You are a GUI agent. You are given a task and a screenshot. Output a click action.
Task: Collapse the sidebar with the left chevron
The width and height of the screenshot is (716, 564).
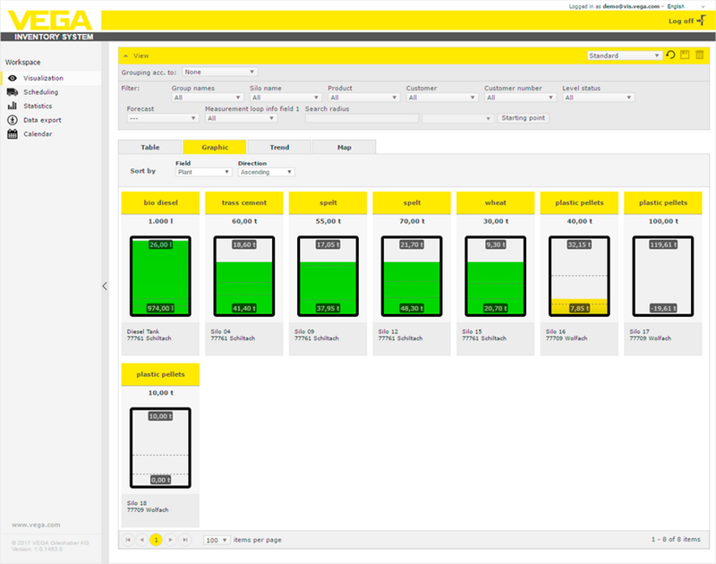click(105, 286)
